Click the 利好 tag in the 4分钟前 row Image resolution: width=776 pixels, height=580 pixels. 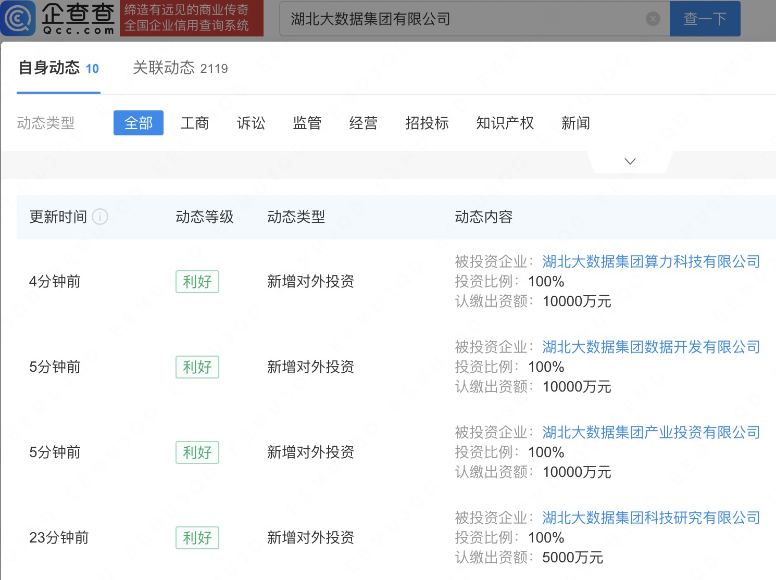[x=197, y=282]
